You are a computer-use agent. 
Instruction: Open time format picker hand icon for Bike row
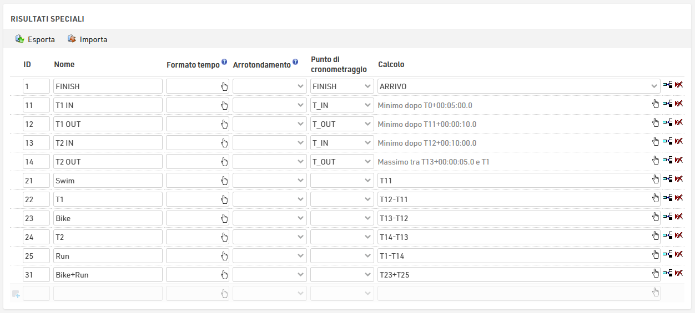224,218
